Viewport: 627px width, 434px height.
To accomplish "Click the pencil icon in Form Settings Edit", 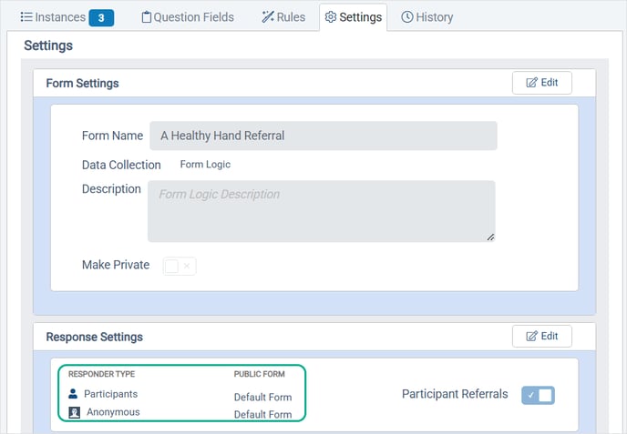I will 531,83.
